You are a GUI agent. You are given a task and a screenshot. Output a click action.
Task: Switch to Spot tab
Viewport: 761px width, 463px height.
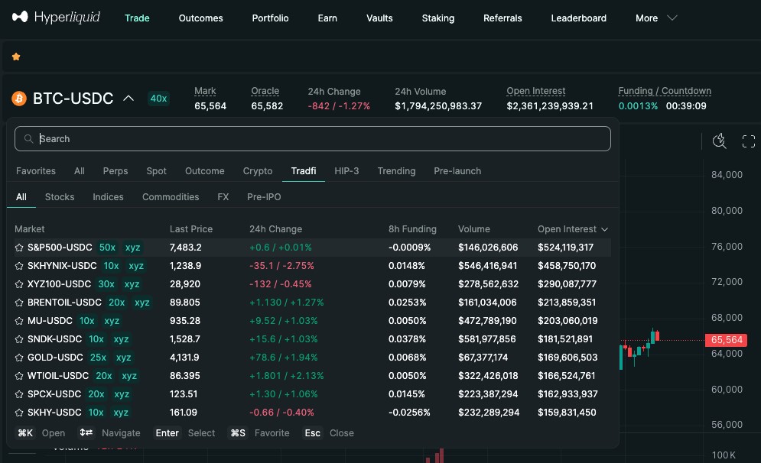(x=156, y=170)
